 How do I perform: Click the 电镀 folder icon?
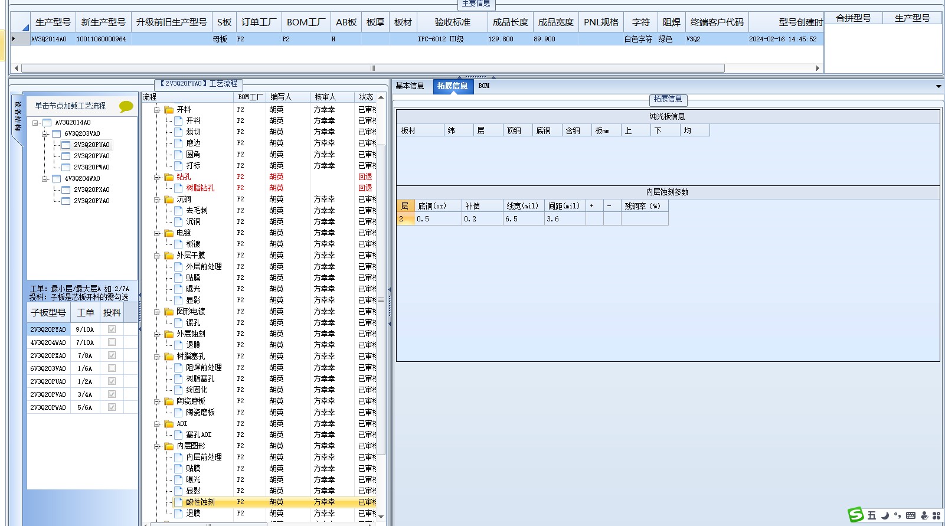pos(169,233)
